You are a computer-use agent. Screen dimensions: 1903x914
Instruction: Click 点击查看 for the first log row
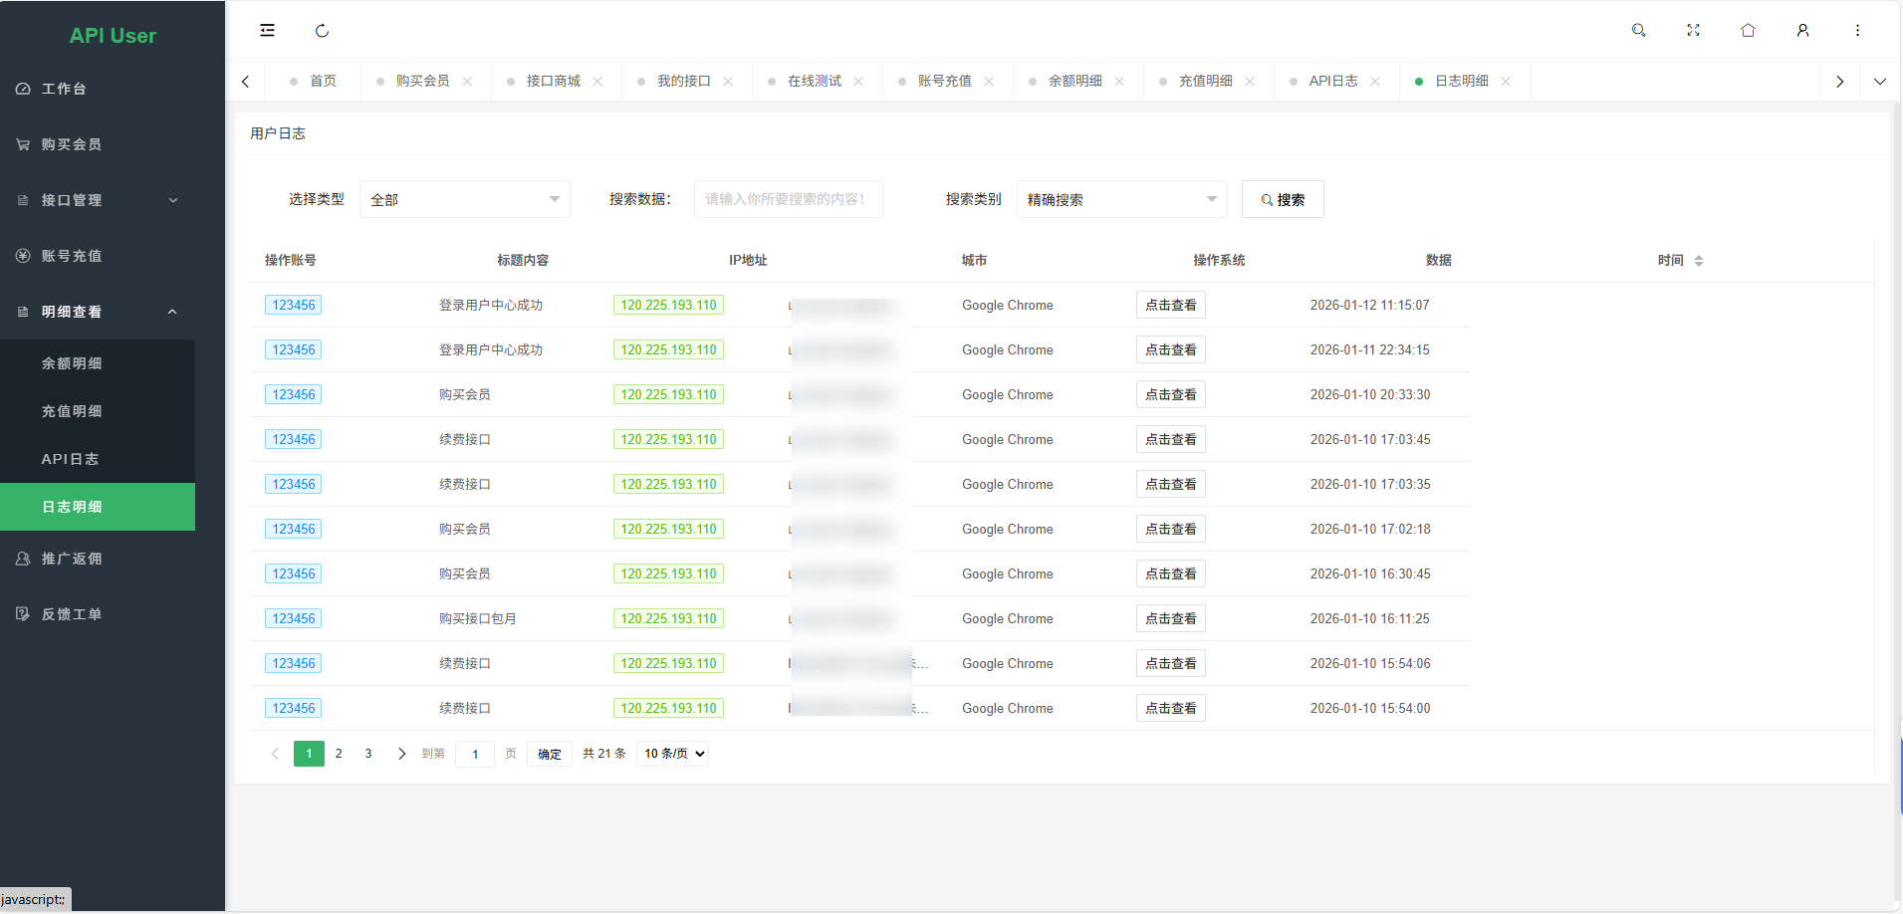pos(1170,306)
